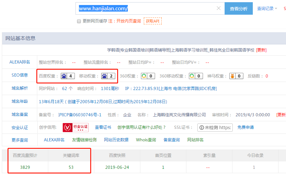Click the 360移动权重 badge showing 0
This screenshot has height=176, width=286.
tap(196, 76)
